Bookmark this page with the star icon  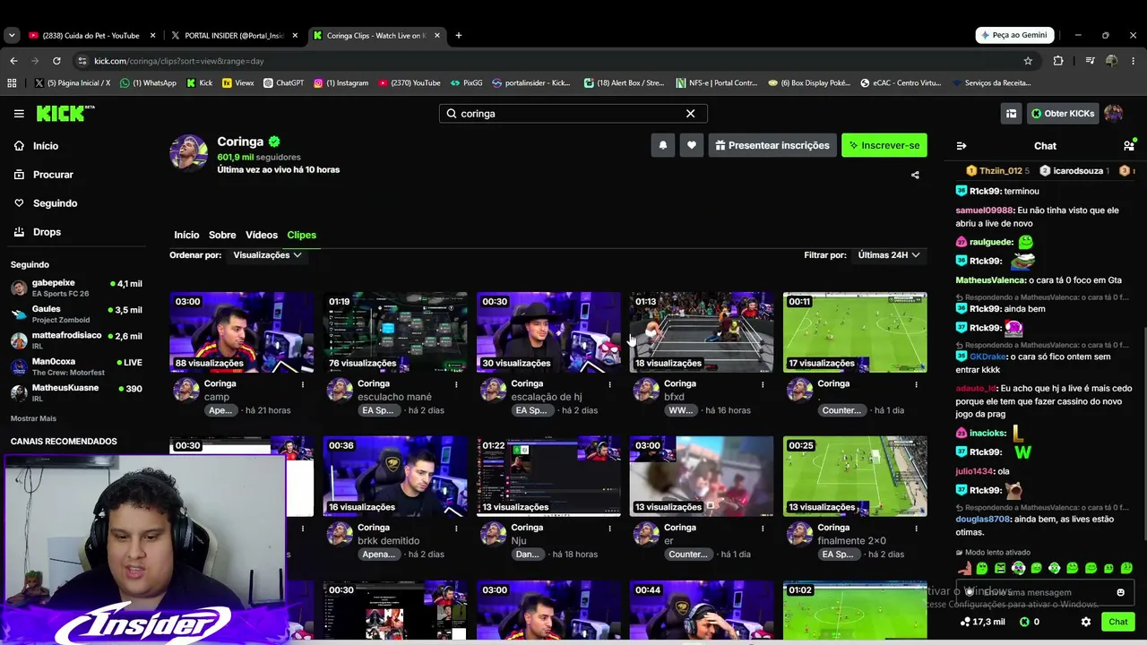pyautogui.click(x=1028, y=61)
